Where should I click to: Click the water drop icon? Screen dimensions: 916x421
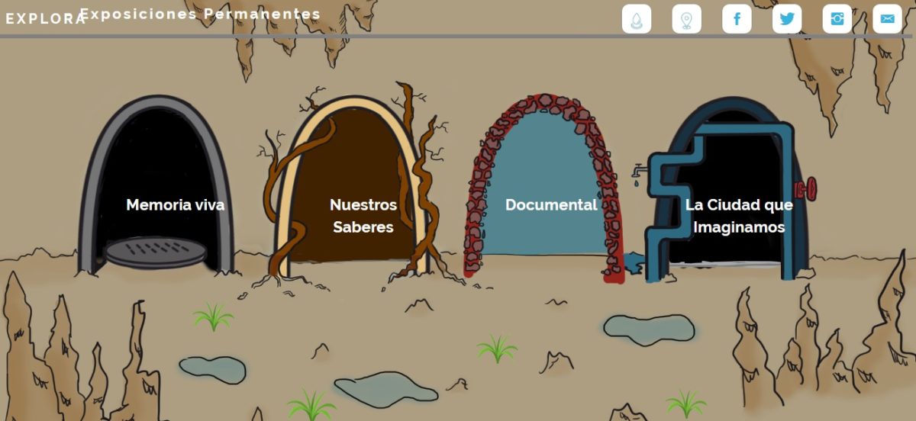coord(637,19)
